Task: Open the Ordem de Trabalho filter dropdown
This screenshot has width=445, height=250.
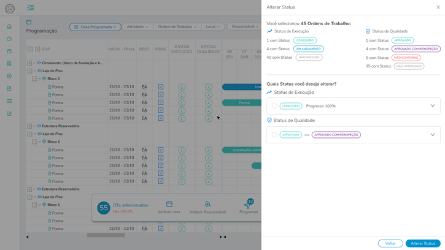Action: coord(177,26)
